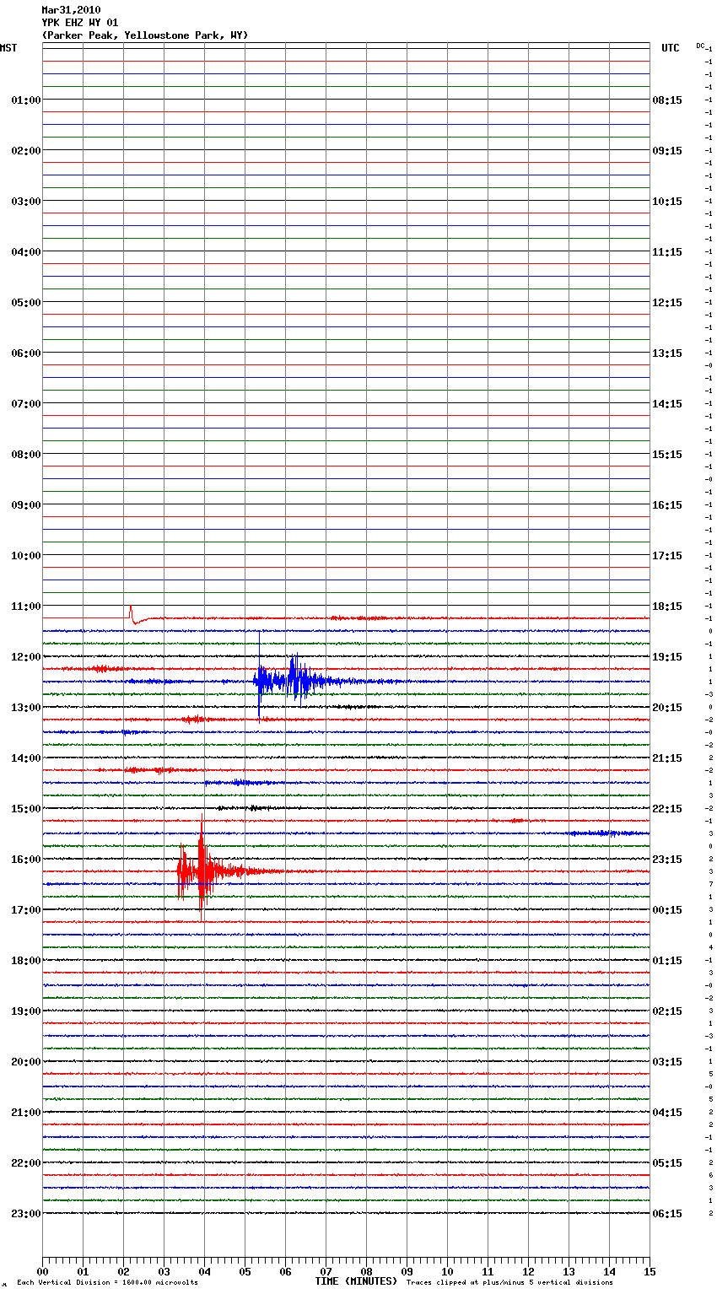Viewport: 717px width, 1294px height.
Task: Click the 19:15 UTC time label
Action: pyautogui.click(x=667, y=657)
